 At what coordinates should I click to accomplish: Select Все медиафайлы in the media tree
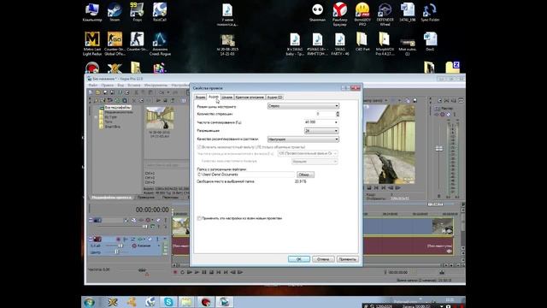pos(118,108)
